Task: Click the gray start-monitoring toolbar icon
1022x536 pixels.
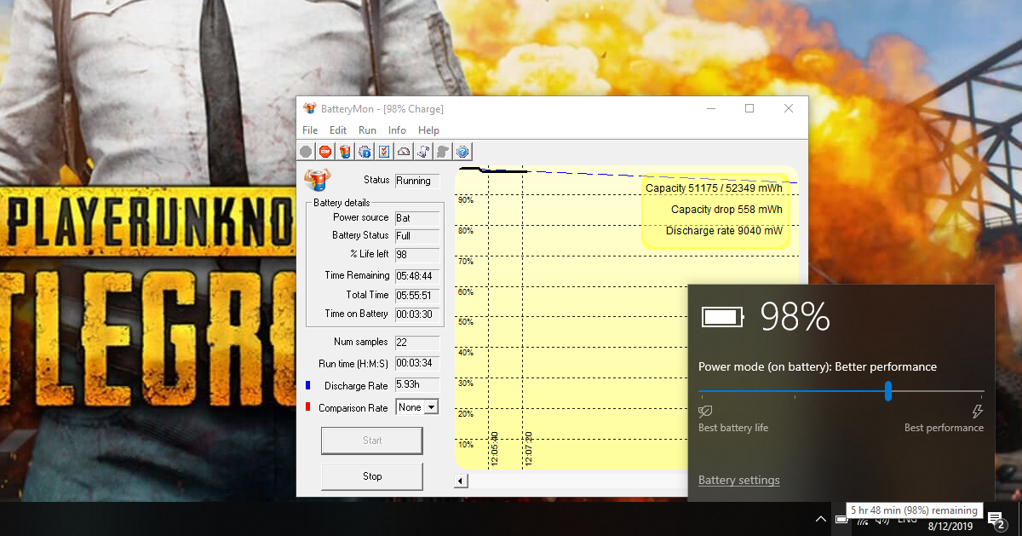Action: click(x=306, y=152)
